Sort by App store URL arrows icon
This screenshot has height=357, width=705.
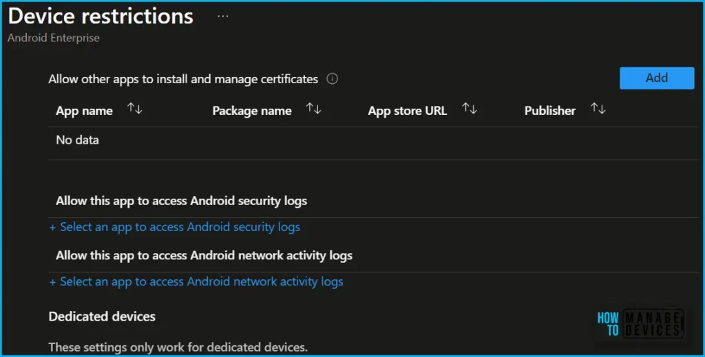pos(470,109)
